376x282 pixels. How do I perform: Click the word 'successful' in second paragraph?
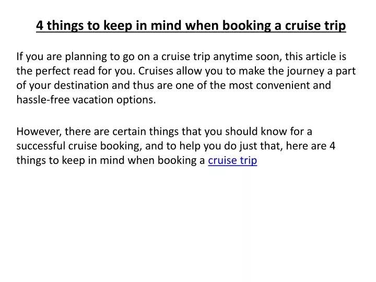point(41,146)
